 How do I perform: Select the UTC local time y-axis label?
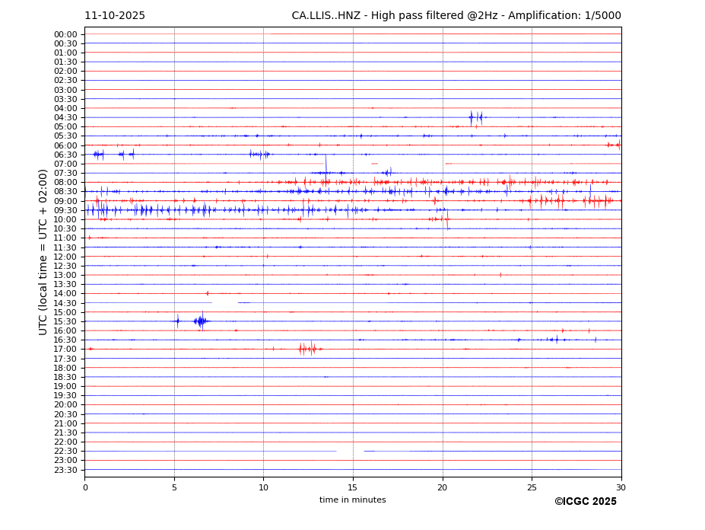43,251
